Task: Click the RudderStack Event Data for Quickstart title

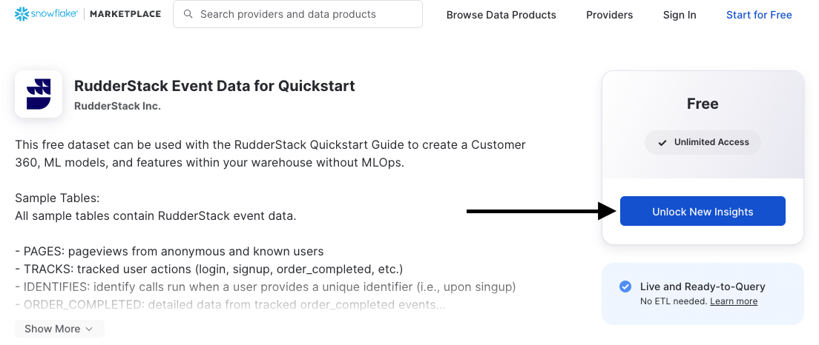Action: (214, 86)
